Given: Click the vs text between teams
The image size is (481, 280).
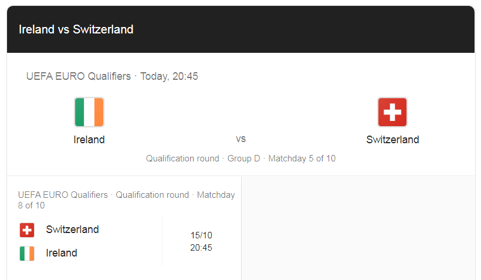Looking at the screenshot, I should 241,139.
